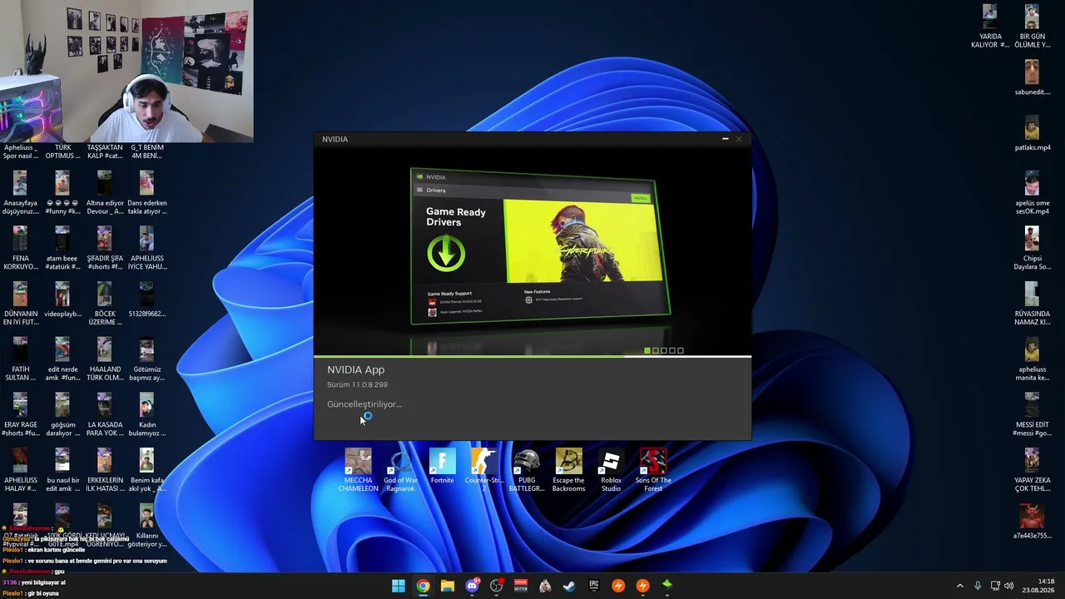Screen dimensions: 1065x599
Task: Select the 'ERKEKLERİN İLK HATASI' file
Action: [105, 470]
